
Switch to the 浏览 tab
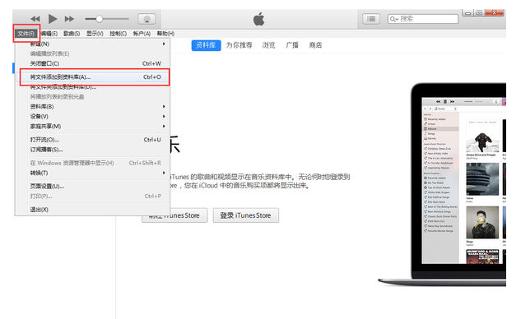pos(268,45)
